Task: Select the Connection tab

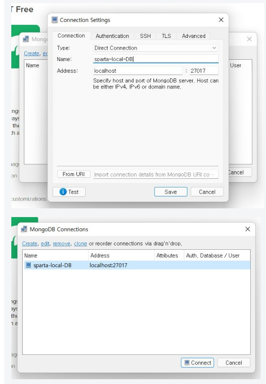Action: [x=71, y=36]
